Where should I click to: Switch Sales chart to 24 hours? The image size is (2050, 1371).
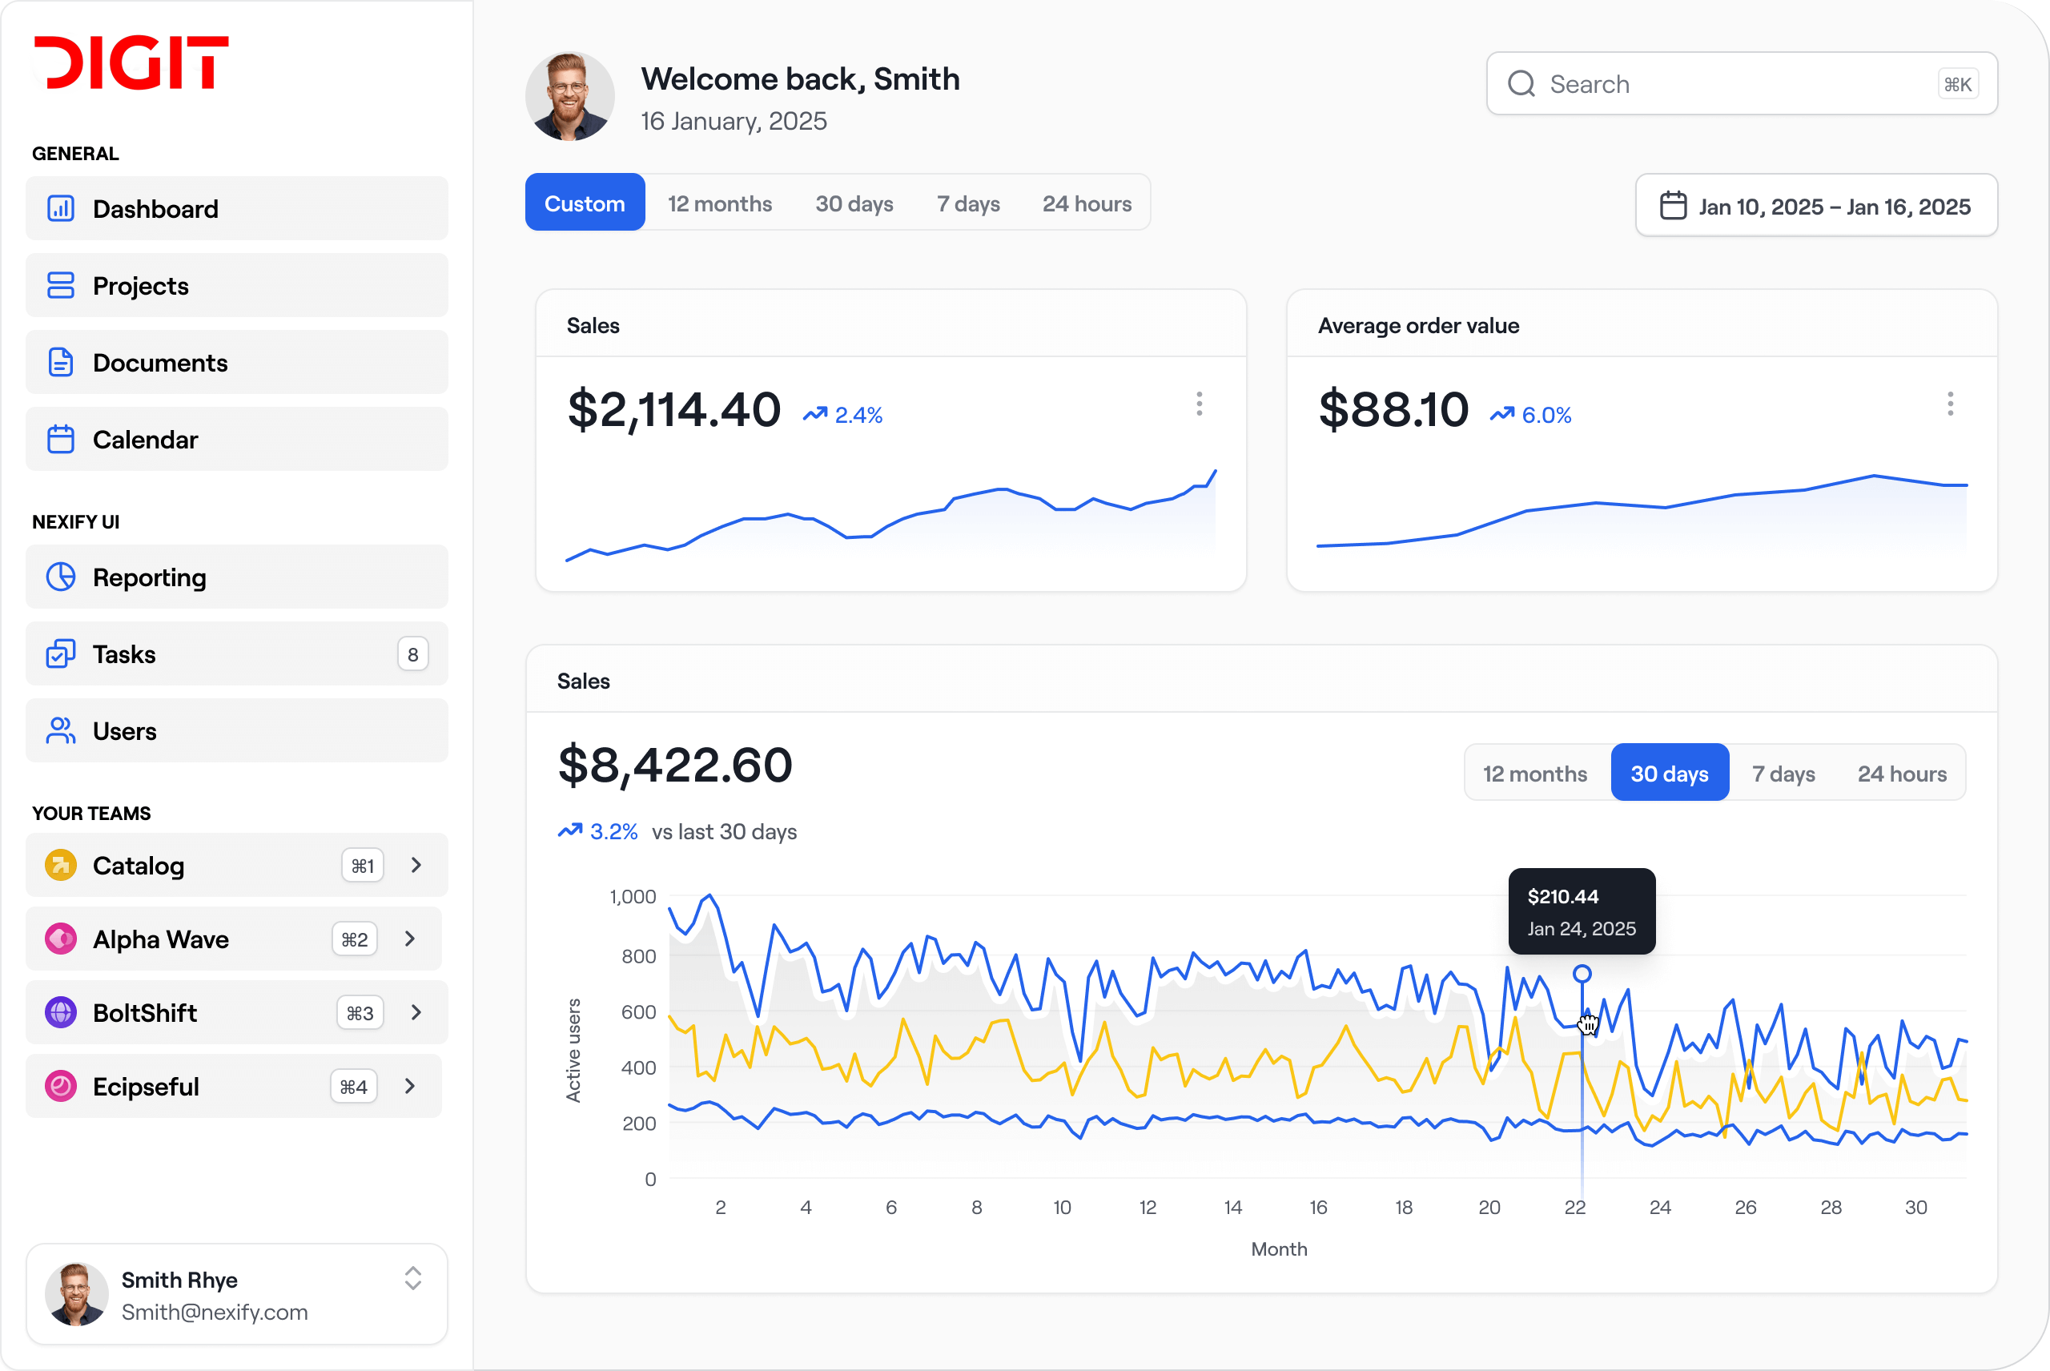[1901, 774]
